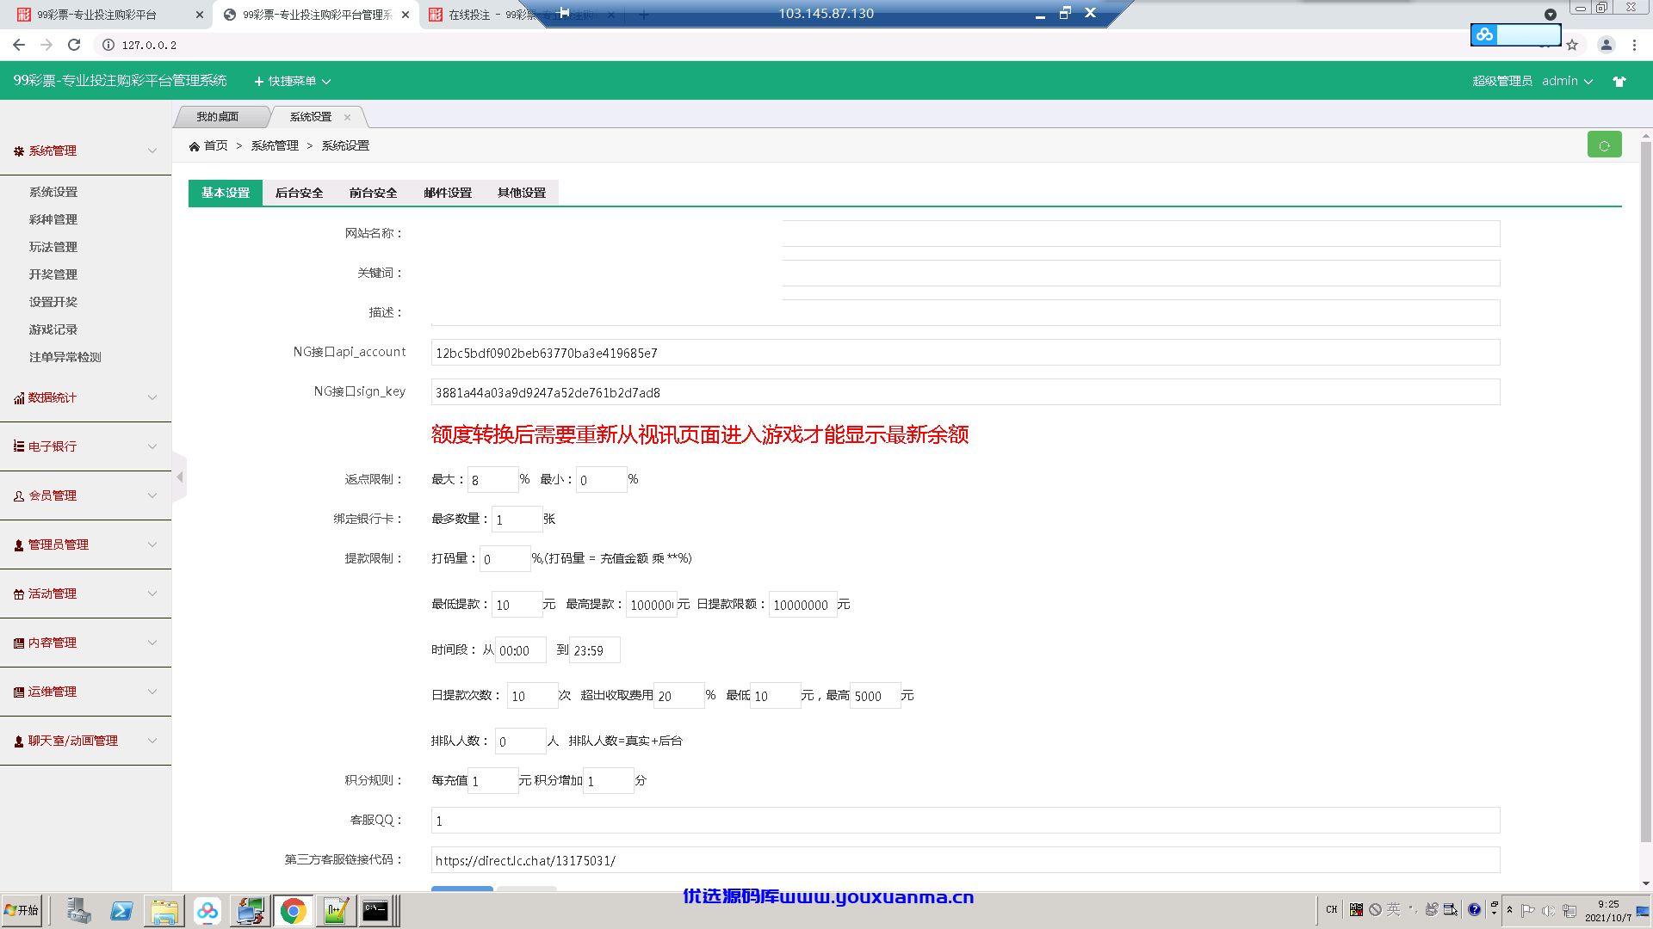
Task: Click the NG接口sign_key input field
Action: tap(965, 392)
